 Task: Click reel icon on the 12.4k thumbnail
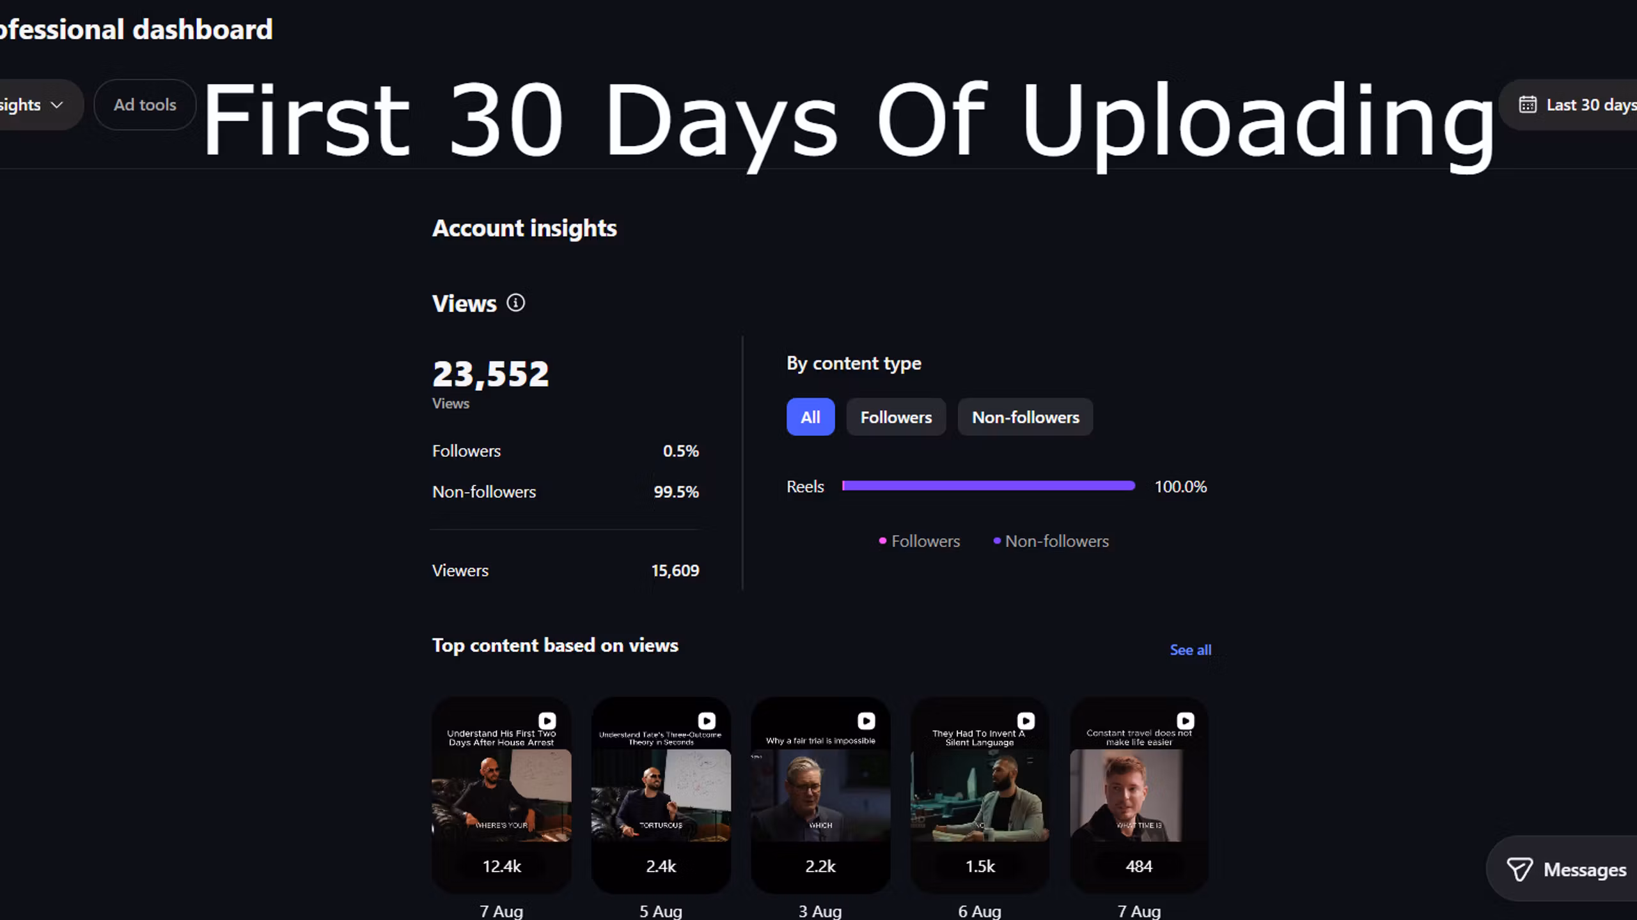pos(547,721)
